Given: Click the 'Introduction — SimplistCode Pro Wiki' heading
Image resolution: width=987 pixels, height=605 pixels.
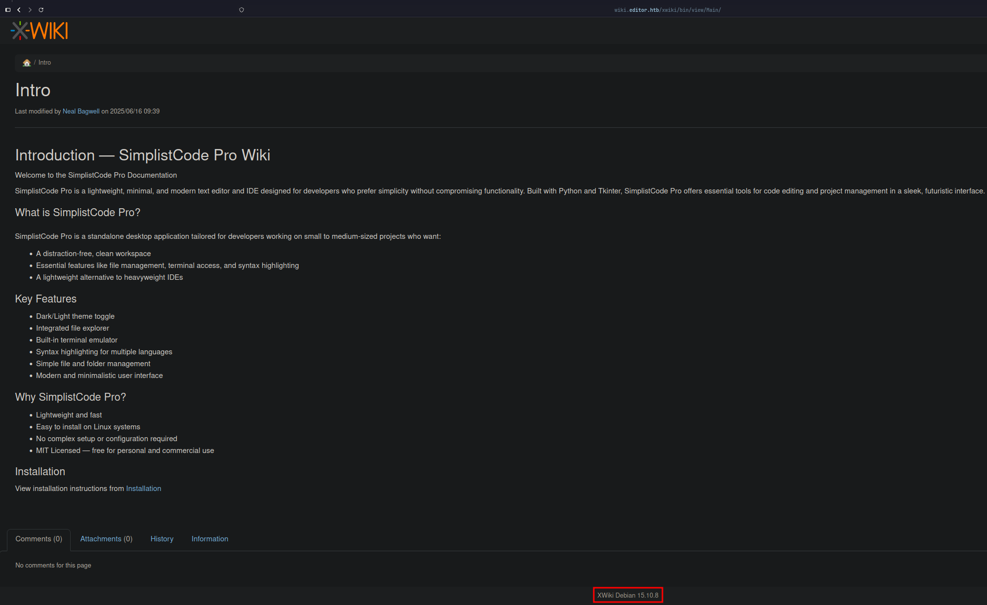Looking at the screenshot, I should pos(143,155).
